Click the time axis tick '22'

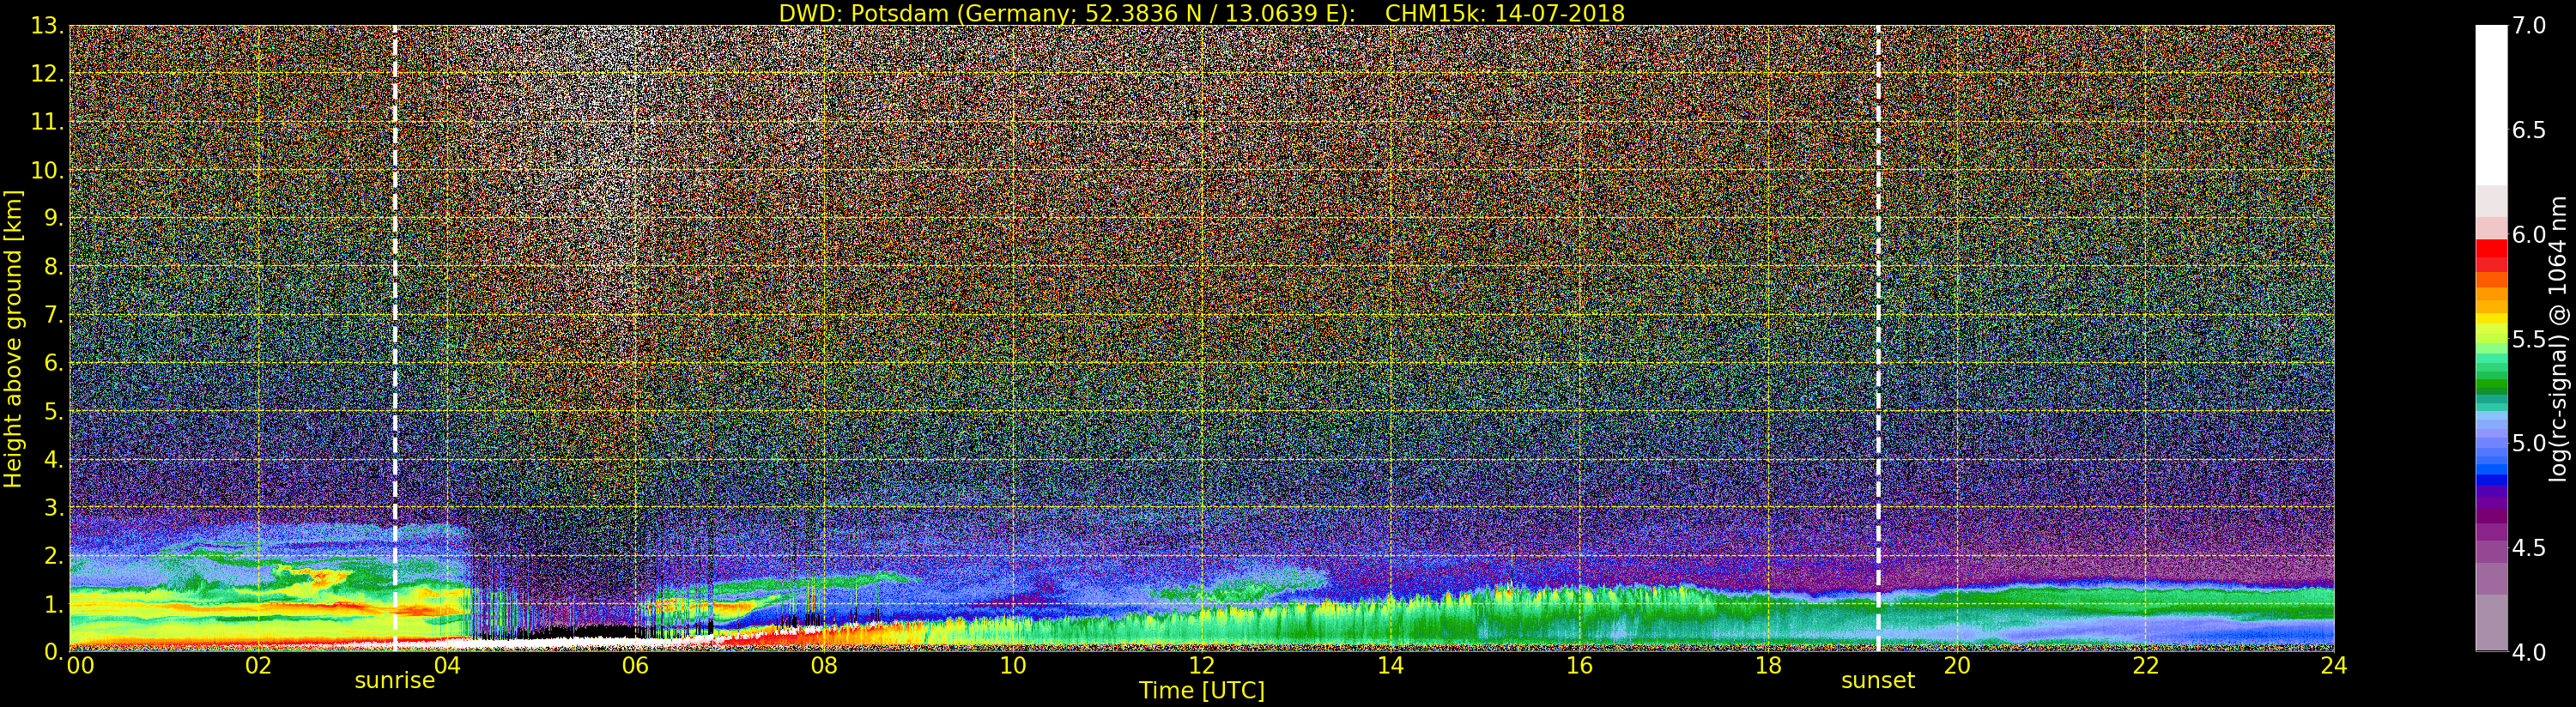pos(2146,666)
